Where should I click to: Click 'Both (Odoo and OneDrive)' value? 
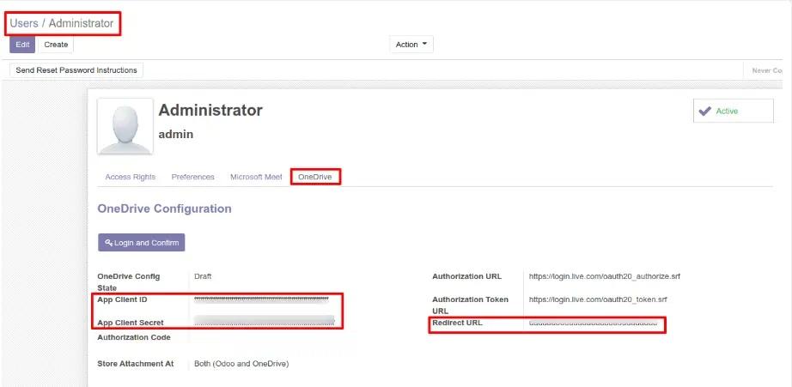pyautogui.click(x=241, y=364)
